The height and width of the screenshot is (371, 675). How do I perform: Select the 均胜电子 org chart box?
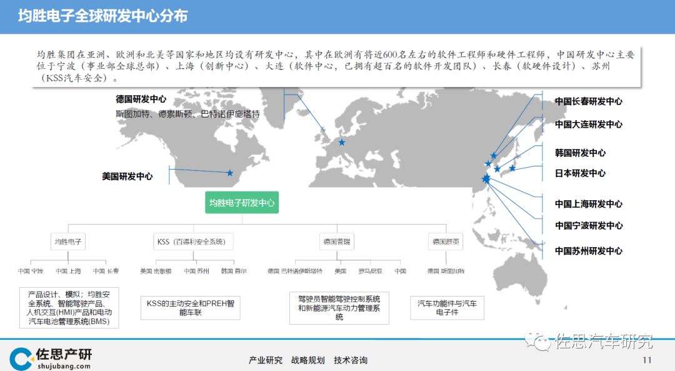(67, 241)
